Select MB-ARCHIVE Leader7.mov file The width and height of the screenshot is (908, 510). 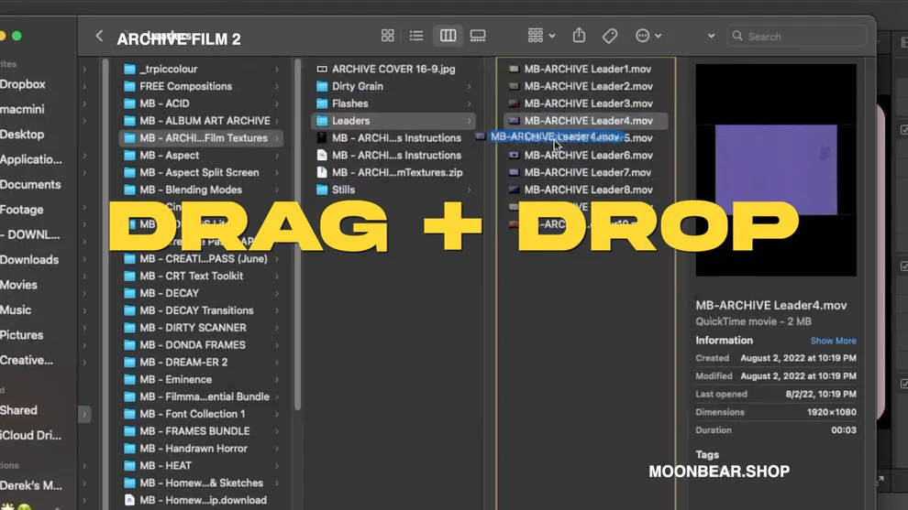click(588, 172)
